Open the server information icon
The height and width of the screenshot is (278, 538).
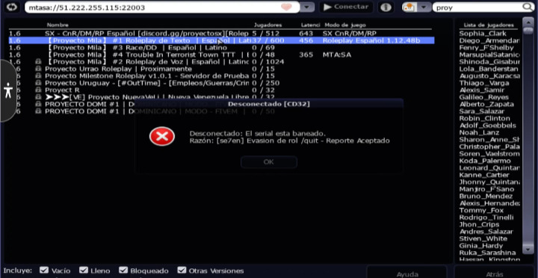coord(386,7)
